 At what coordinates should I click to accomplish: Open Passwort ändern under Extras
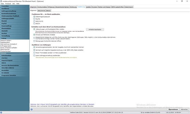point(6,40)
